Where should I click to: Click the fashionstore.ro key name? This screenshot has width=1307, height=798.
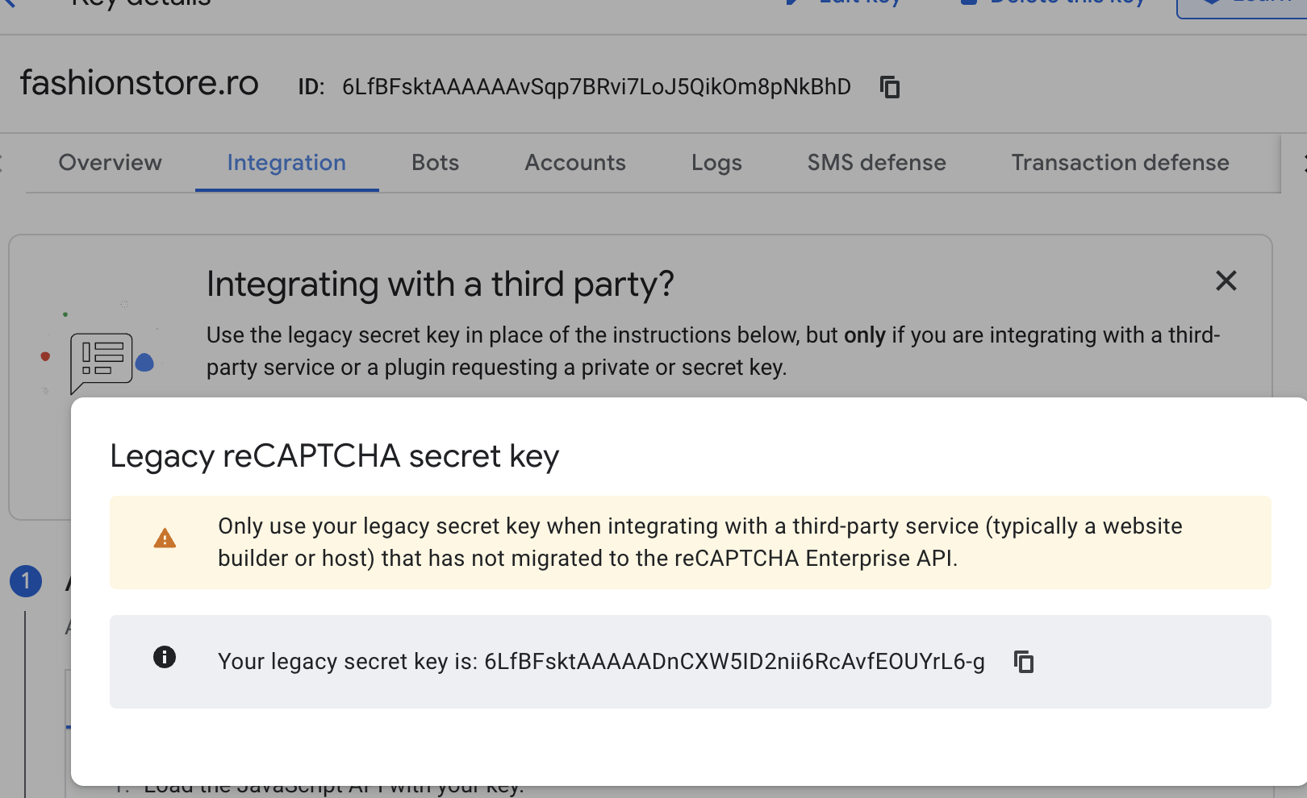pos(140,83)
